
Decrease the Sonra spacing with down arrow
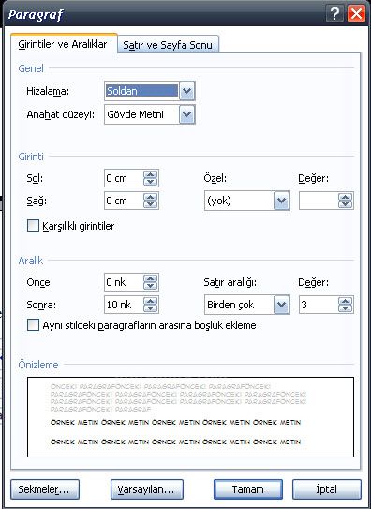point(150,308)
